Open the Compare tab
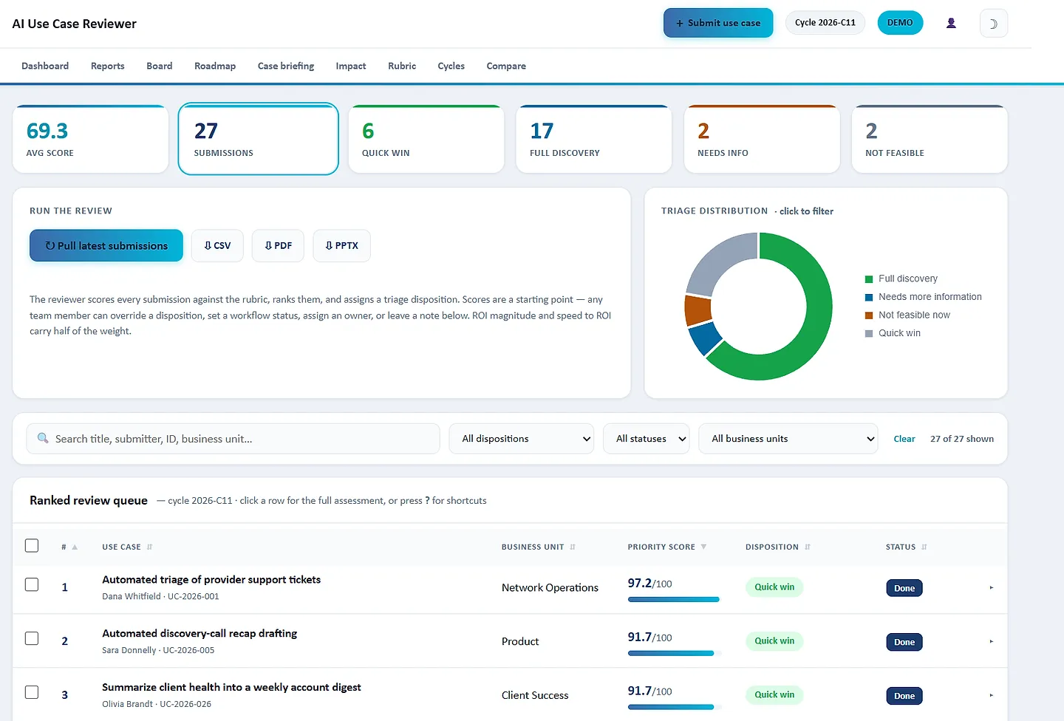The height and width of the screenshot is (721, 1064). pos(506,66)
